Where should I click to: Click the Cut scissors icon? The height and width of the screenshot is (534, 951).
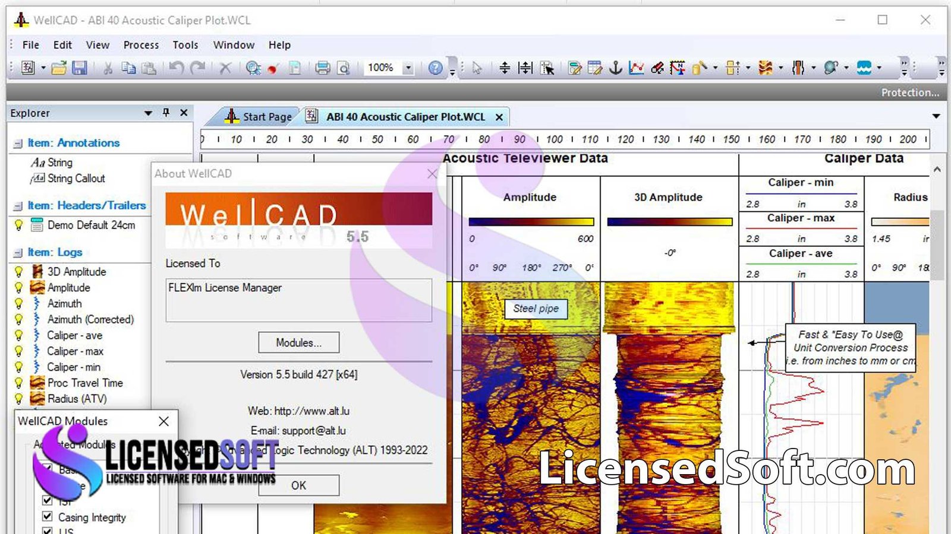108,68
